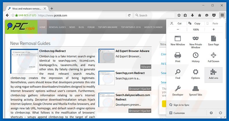Click Climbon.top article thumbnail
Image resolution: width=229 pixels, height=121 pixels.
[24, 61]
